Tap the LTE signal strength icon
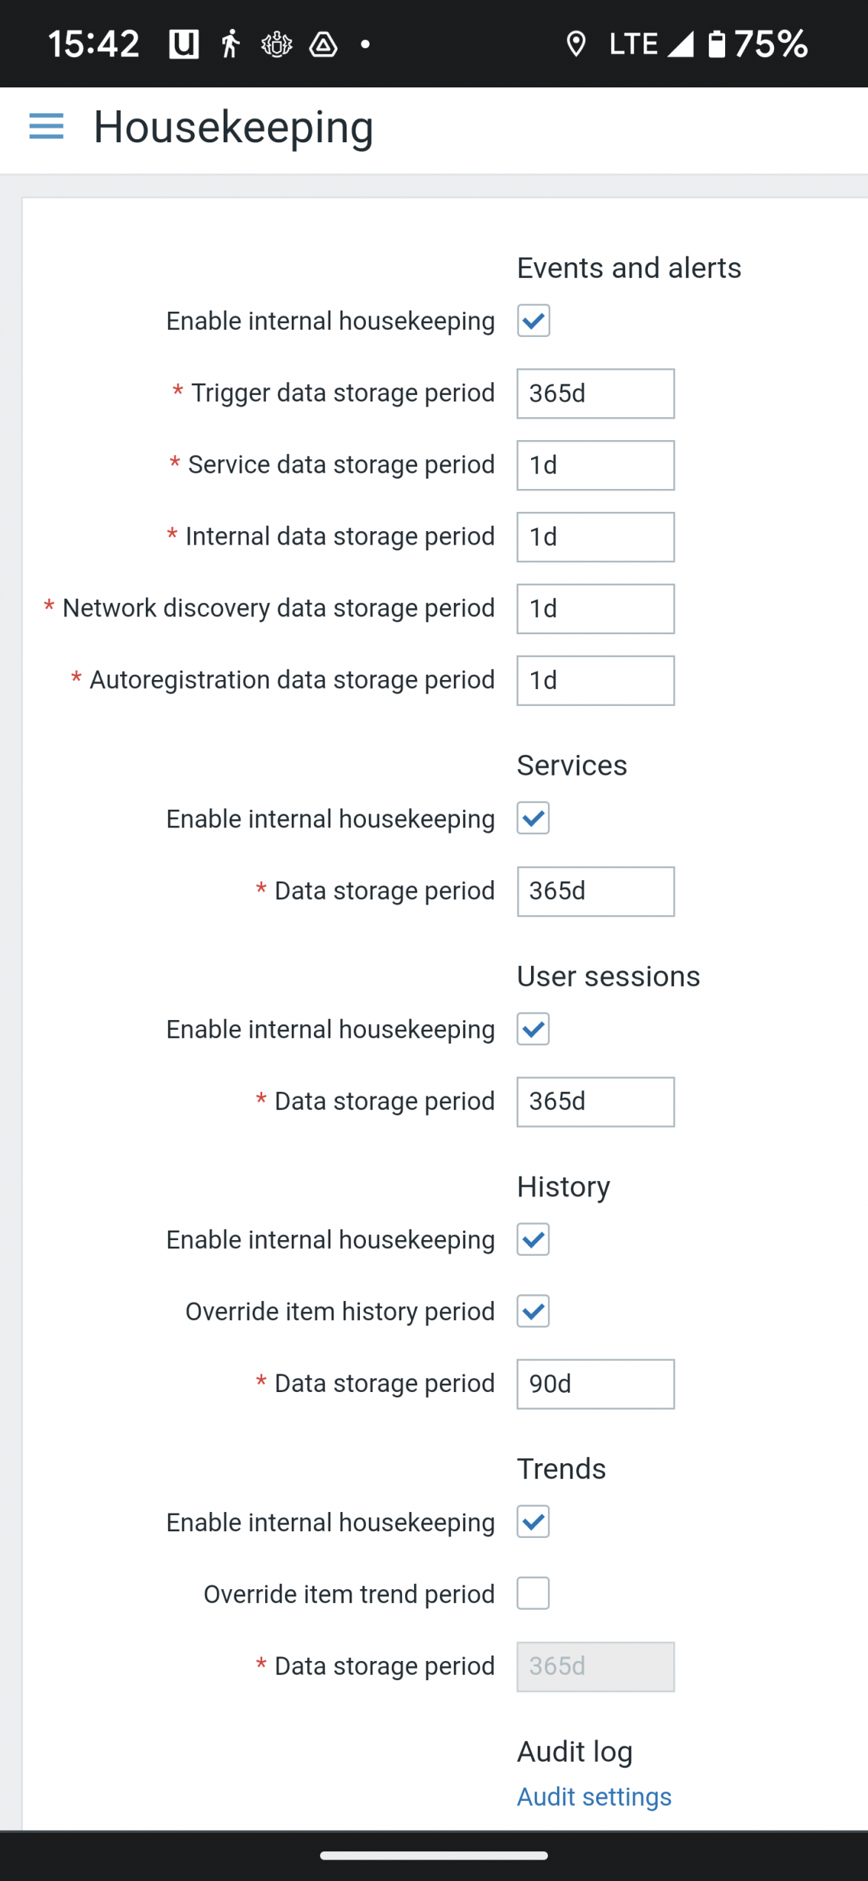The image size is (868, 1881). tap(680, 44)
